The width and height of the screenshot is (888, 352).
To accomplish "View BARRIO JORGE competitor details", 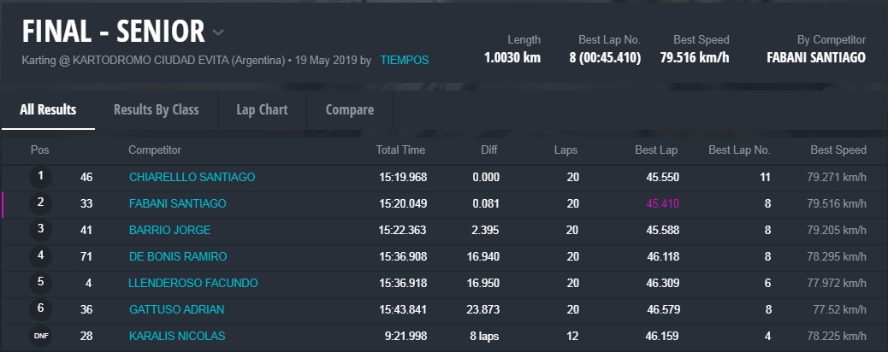I will pyautogui.click(x=169, y=231).
